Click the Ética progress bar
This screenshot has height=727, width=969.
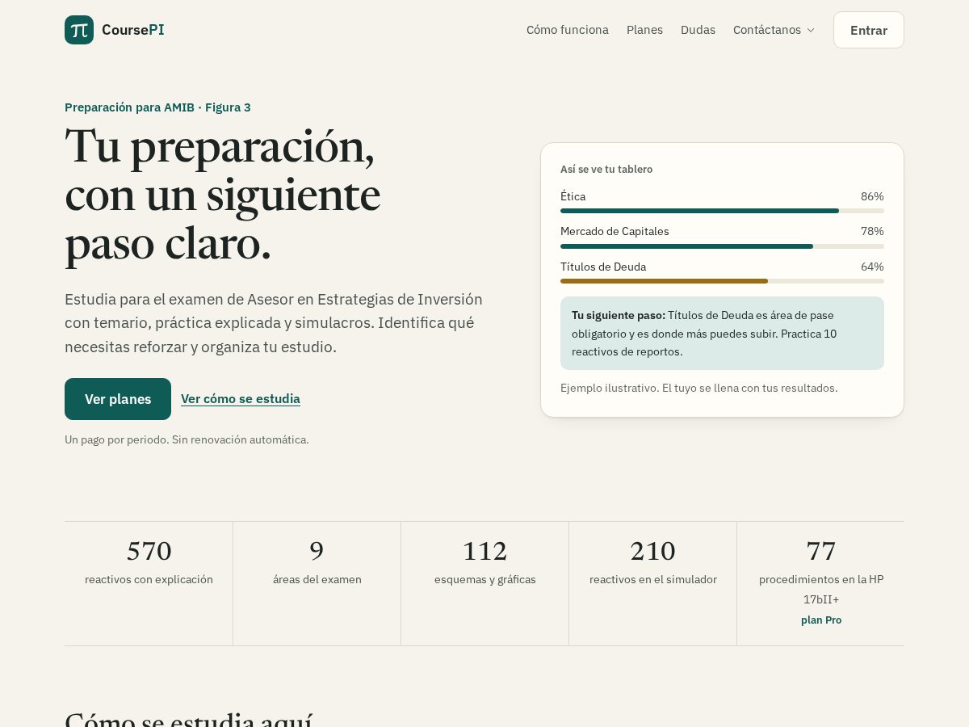pyautogui.click(x=722, y=211)
